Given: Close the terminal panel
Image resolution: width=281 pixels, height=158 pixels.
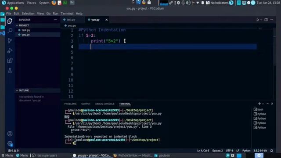Looking at the screenshot, I should coord(272,104).
